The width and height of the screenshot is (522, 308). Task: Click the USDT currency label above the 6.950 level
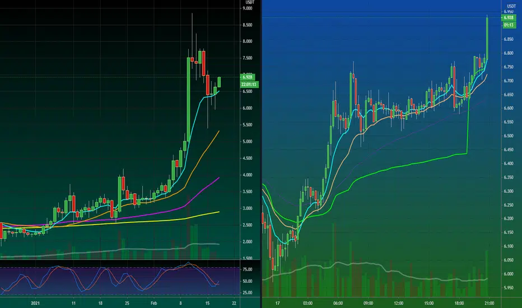[x=511, y=6]
